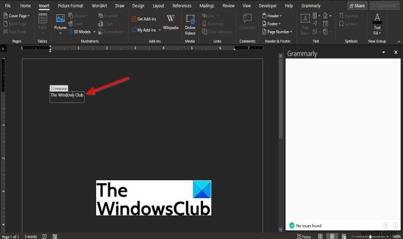The image size is (403, 239).
Task: Open the File tab
Action: pos(7,6)
